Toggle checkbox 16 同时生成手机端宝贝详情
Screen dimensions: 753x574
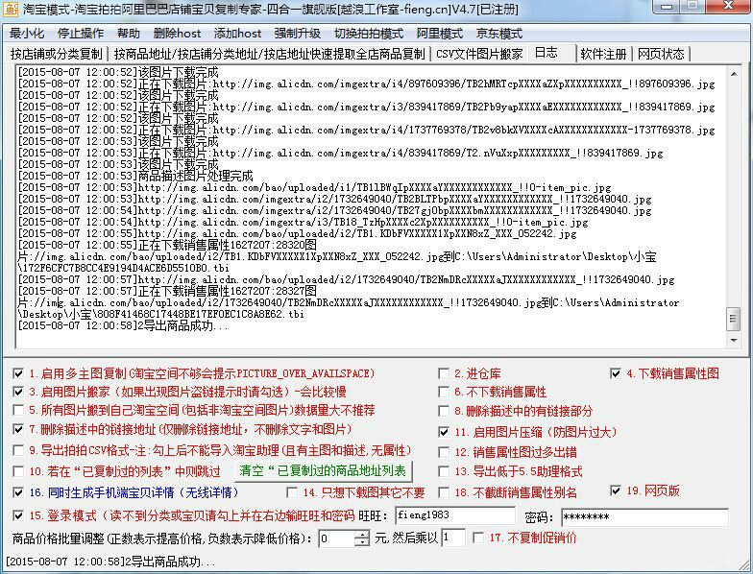18,492
